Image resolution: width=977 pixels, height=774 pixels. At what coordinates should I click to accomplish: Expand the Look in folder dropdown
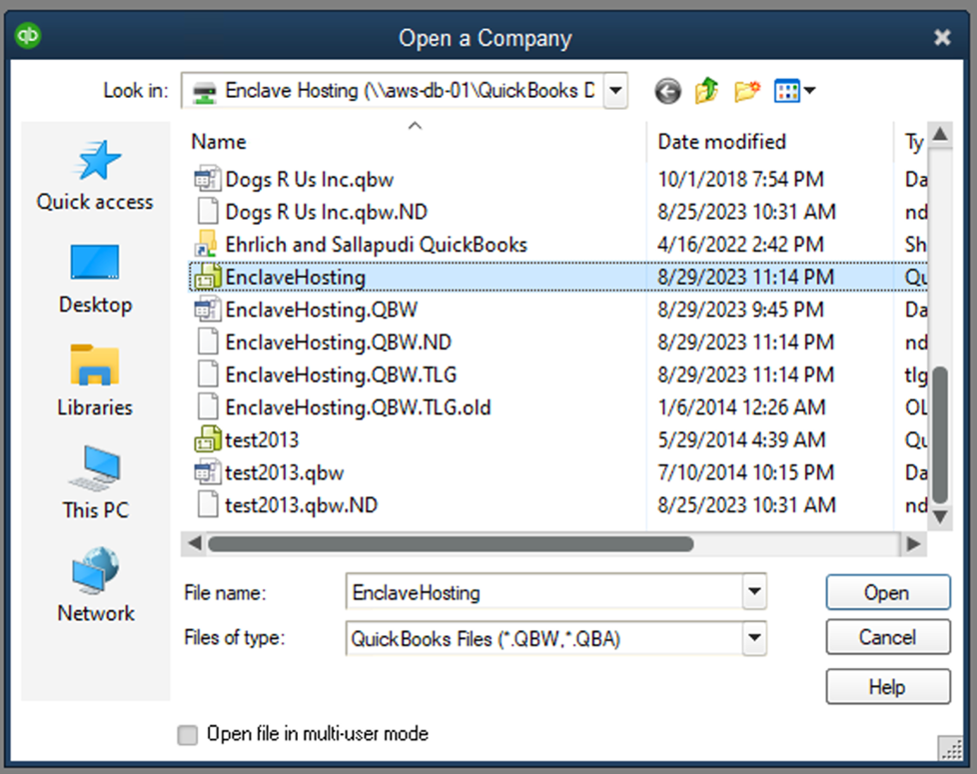(615, 91)
